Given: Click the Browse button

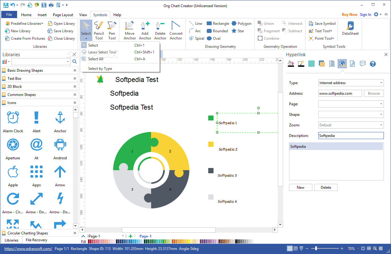Looking at the screenshot, I should coord(374,93).
